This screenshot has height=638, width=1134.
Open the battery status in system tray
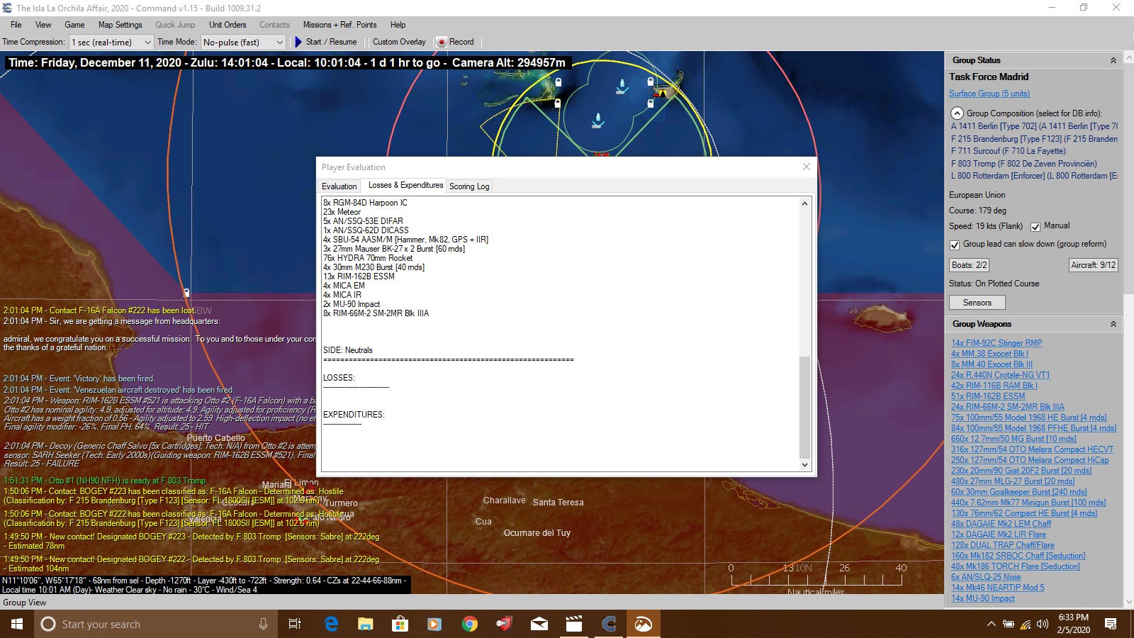click(1008, 624)
